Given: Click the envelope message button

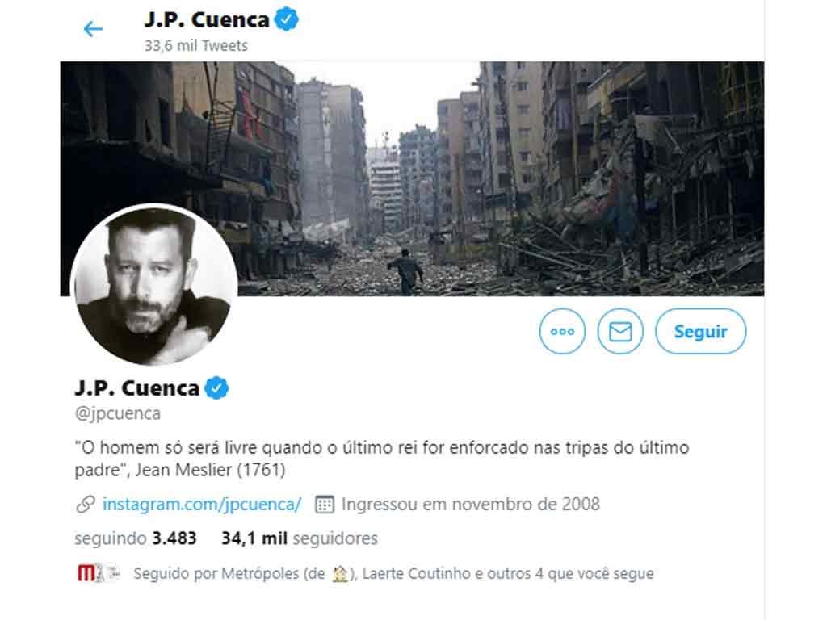Looking at the screenshot, I should 620,331.
